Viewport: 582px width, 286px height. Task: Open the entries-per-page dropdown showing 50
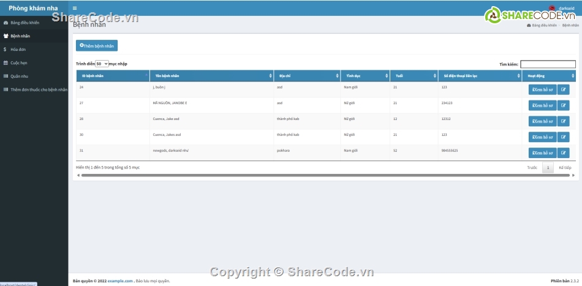pyautogui.click(x=102, y=64)
